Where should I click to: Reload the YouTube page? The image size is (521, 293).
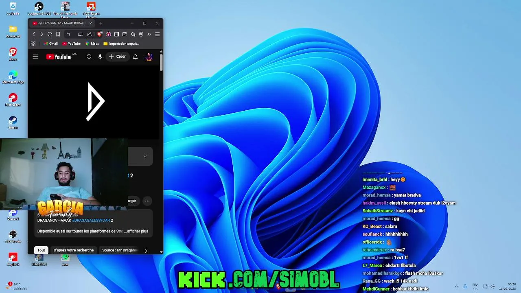[50, 34]
